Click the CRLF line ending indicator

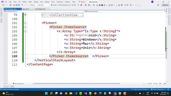[165, 83]
